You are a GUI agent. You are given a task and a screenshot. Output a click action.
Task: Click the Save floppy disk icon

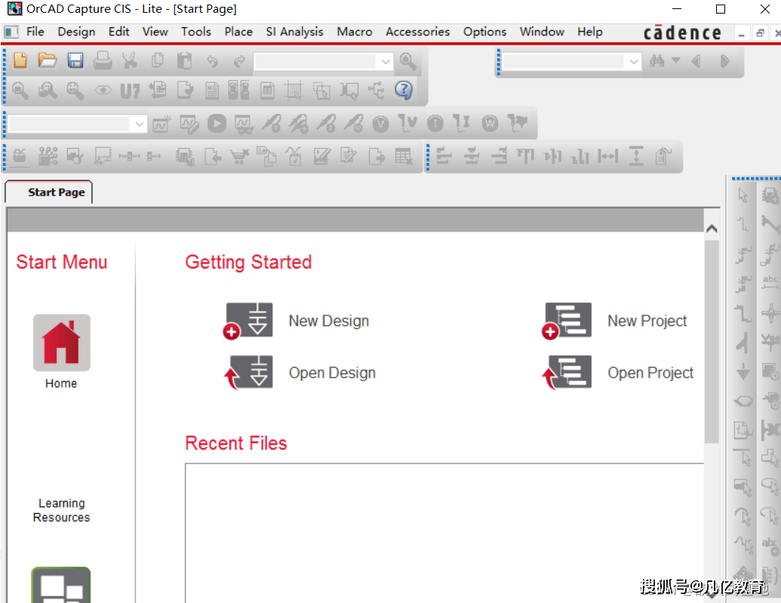[x=75, y=61]
